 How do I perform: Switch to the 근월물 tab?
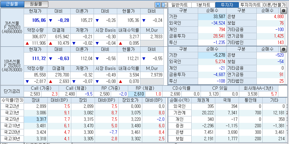click(12, 4)
